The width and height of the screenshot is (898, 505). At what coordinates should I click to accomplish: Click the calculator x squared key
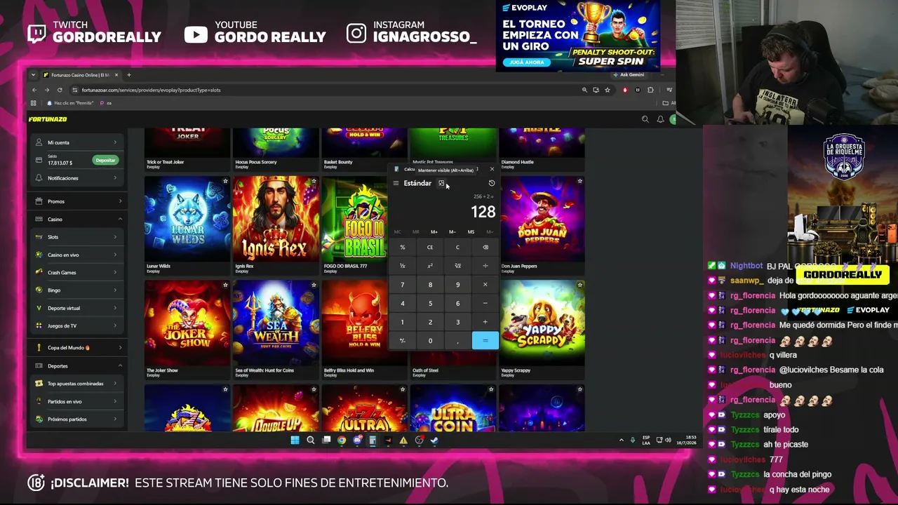pos(430,266)
